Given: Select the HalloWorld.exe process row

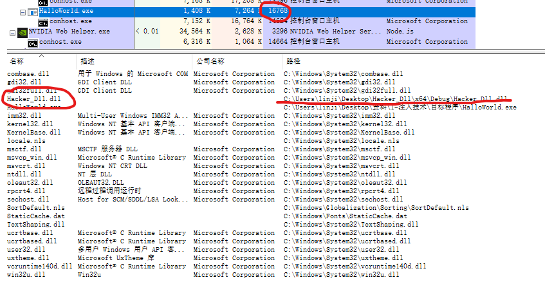Looking at the screenshot, I should (x=241, y=11).
